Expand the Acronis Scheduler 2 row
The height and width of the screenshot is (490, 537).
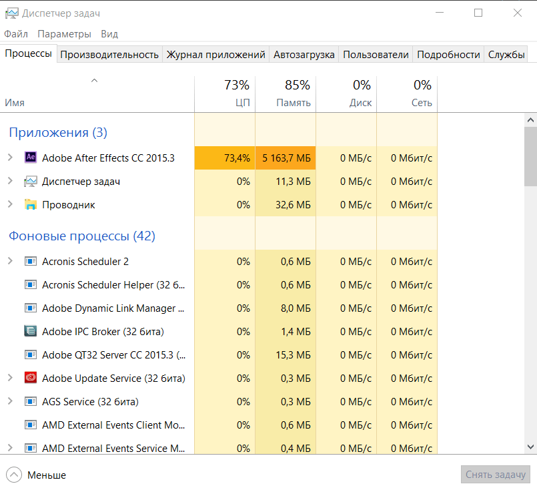[x=10, y=261]
